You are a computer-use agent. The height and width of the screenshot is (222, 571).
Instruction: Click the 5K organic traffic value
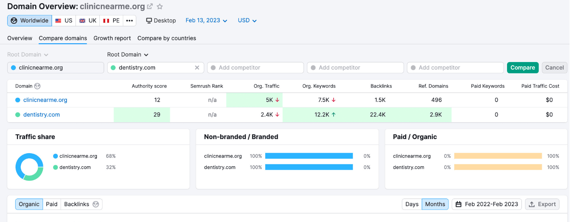[x=269, y=100]
